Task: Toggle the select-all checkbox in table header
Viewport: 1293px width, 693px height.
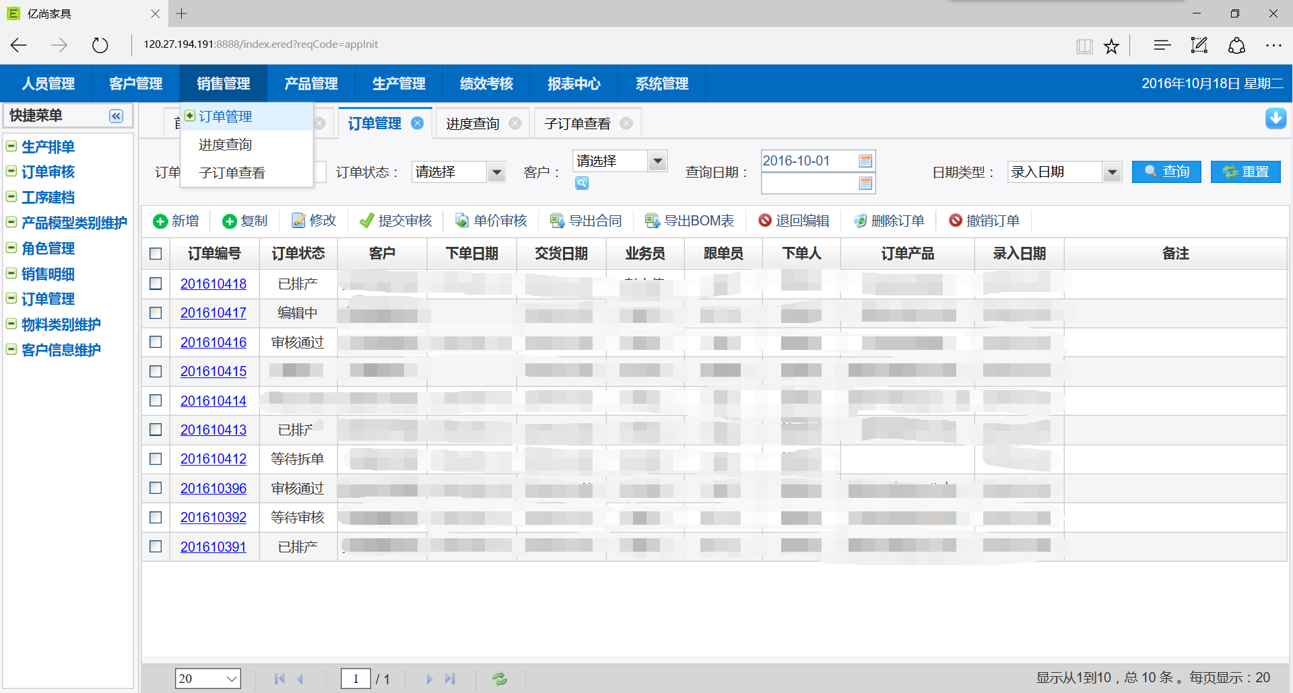Action: click(x=156, y=254)
